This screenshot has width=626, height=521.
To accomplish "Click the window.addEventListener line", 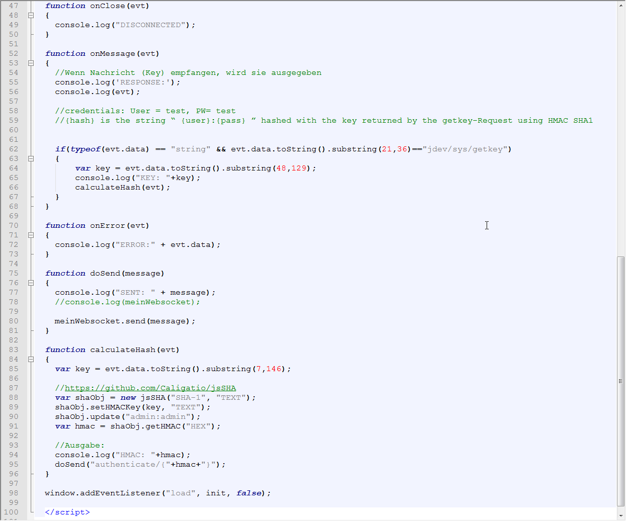I will click(158, 493).
